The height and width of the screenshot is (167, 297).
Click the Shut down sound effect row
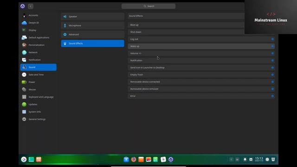[186, 32]
